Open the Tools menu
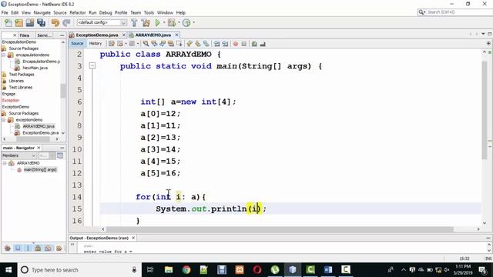Screen dimensions: 493x277 click(149, 12)
